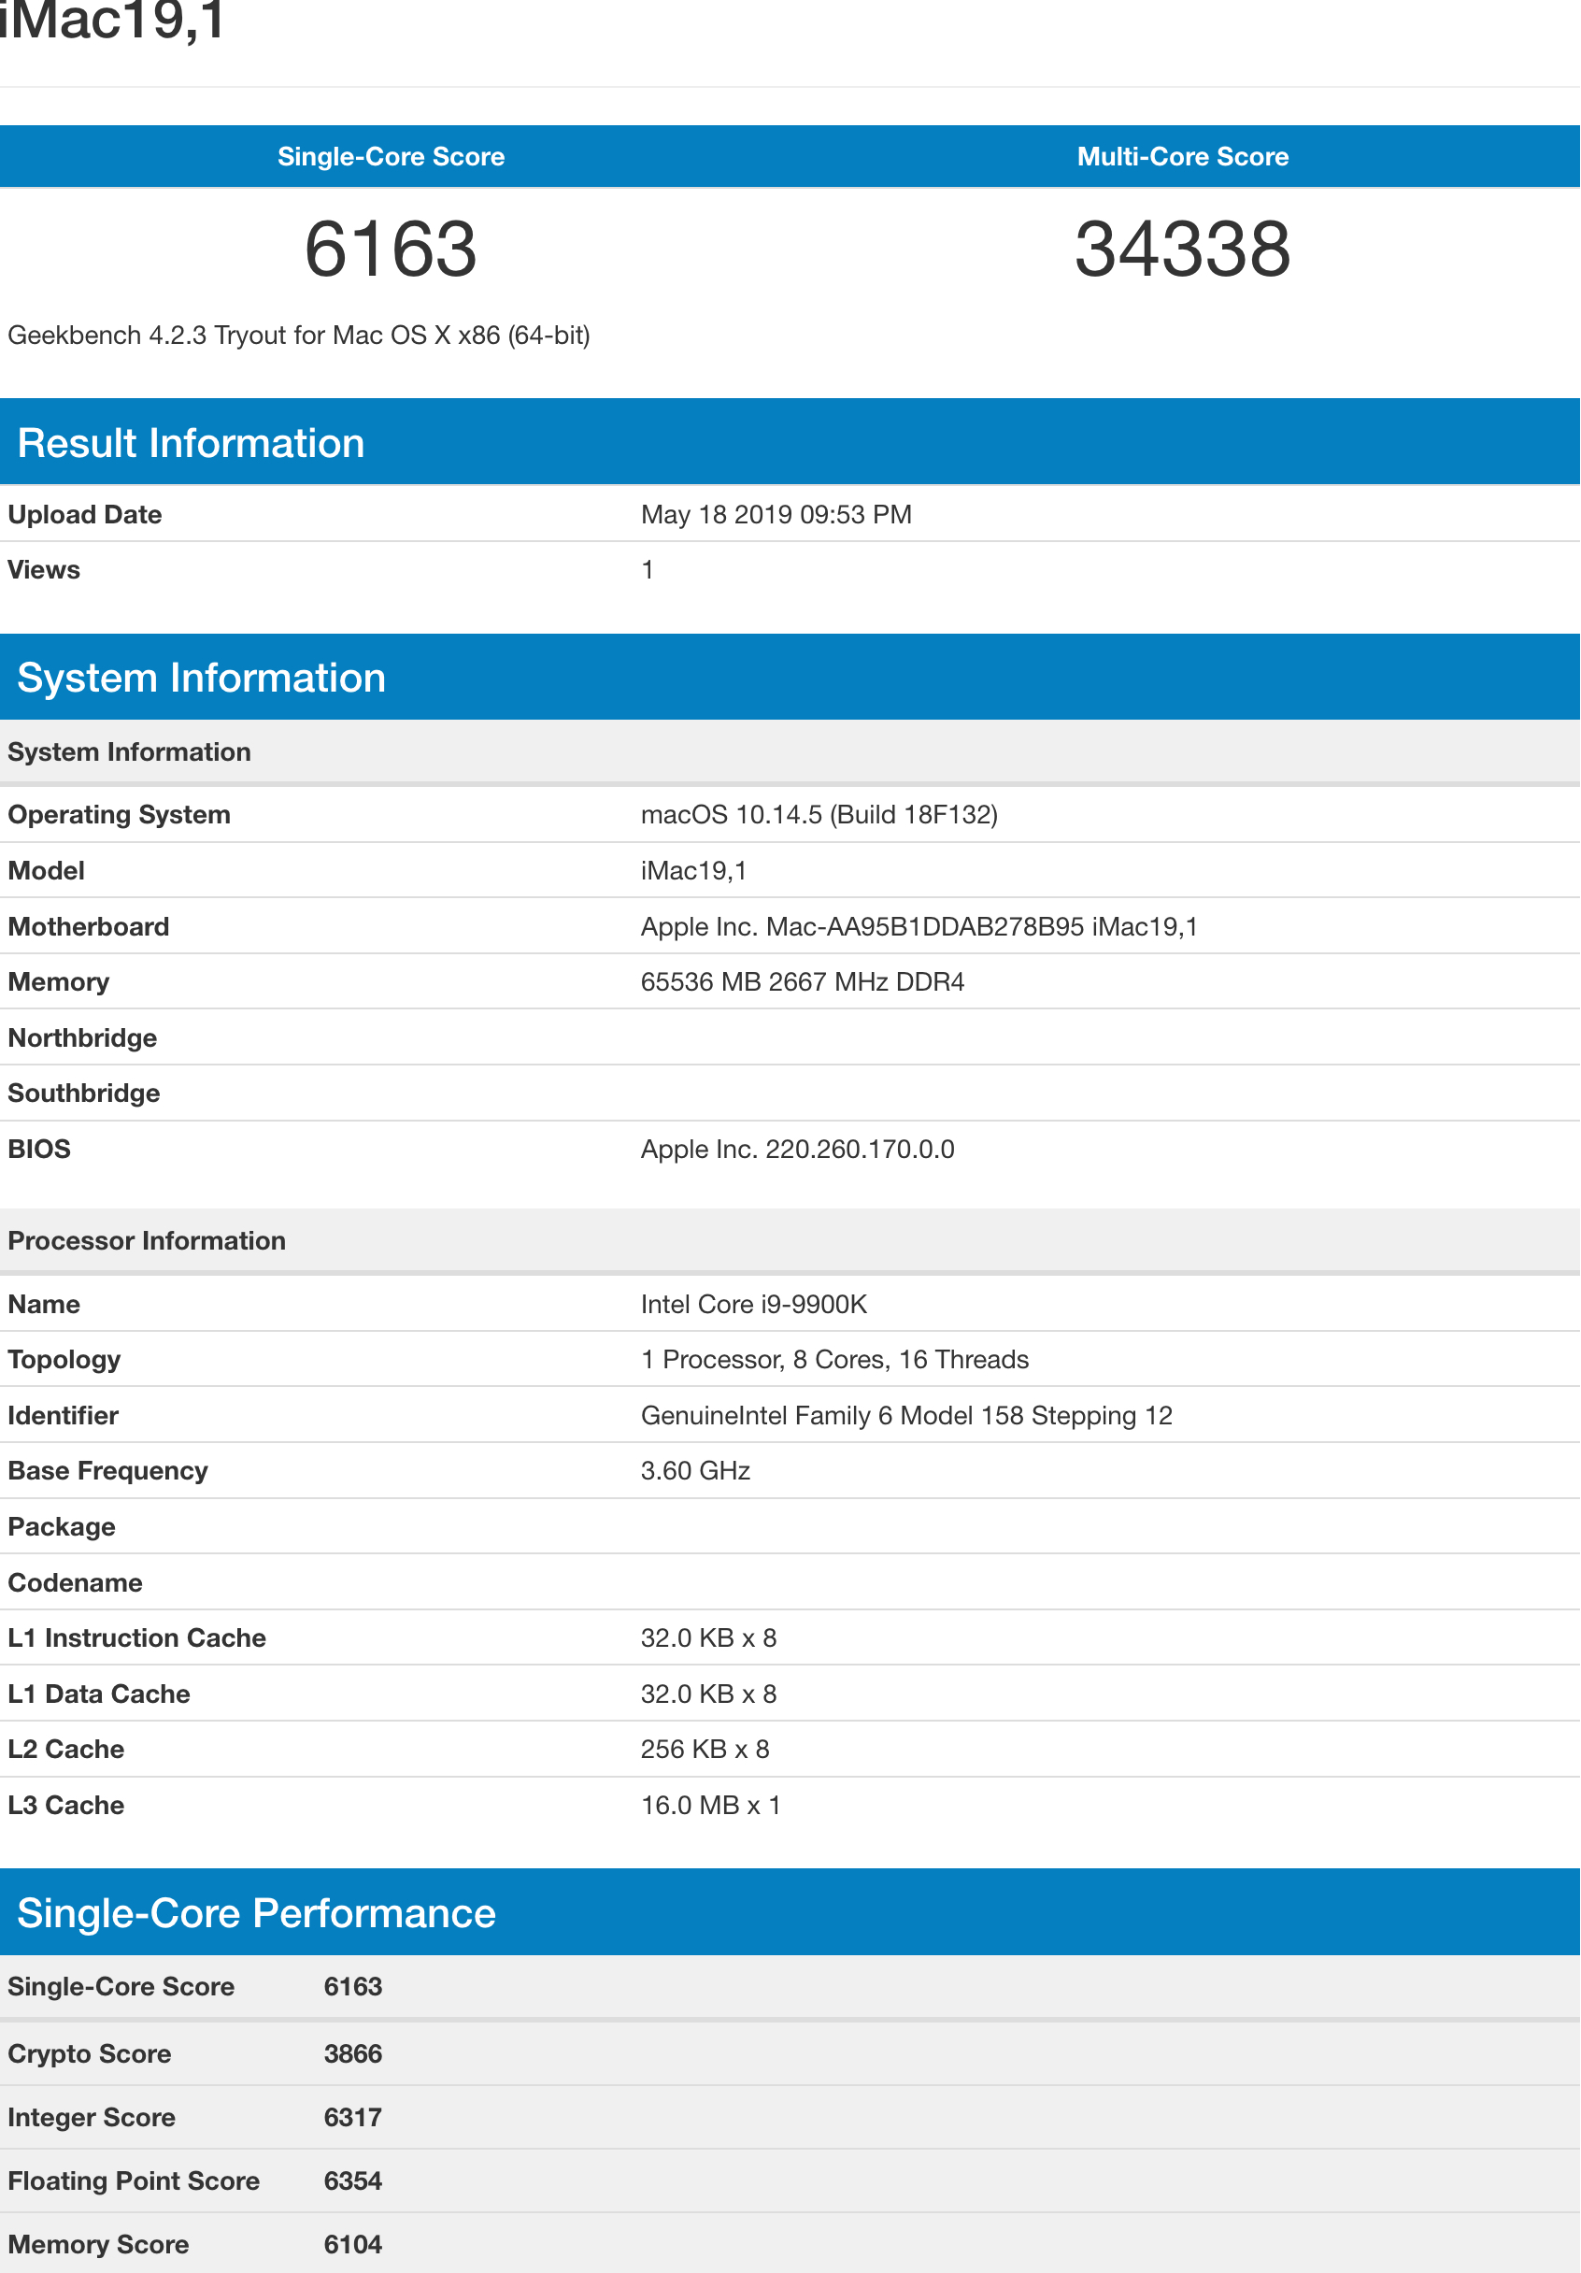Click the Geekbench 4.2.3 Tryout version text
1581x2273 pixels.
click(299, 336)
